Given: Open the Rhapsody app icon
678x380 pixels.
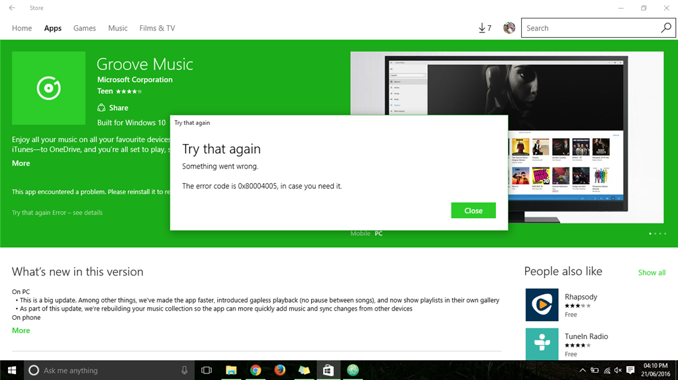Looking at the screenshot, I should point(542,305).
